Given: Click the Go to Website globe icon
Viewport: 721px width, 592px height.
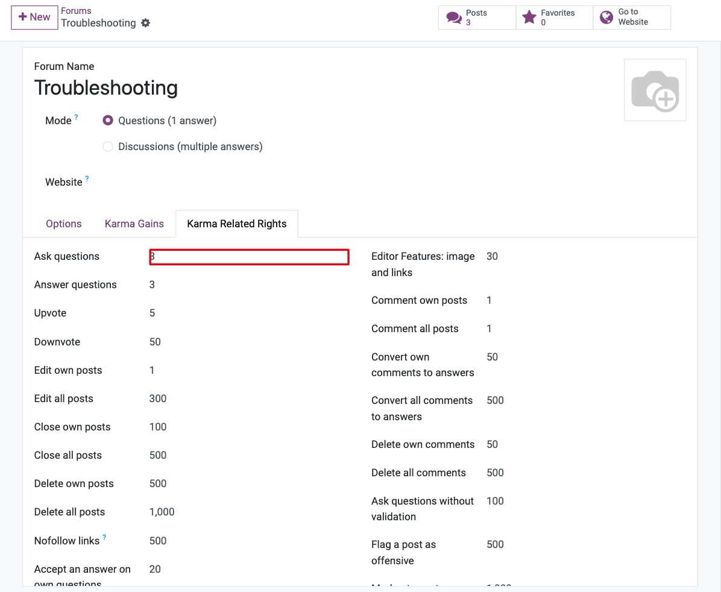Looking at the screenshot, I should click(606, 17).
